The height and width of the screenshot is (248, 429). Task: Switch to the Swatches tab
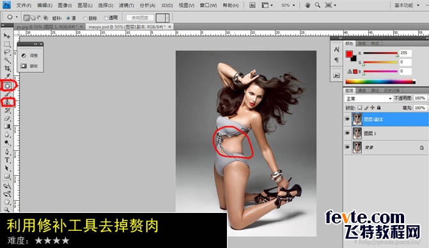tap(362, 43)
